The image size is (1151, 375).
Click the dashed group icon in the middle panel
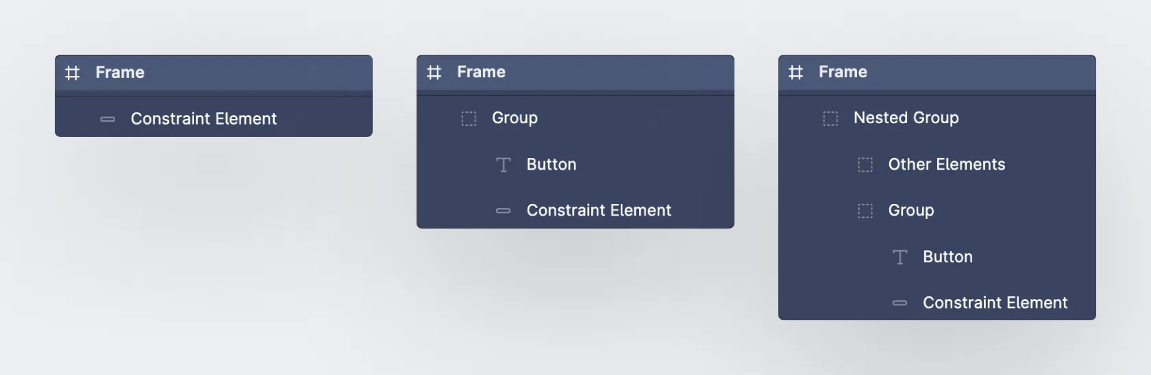(469, 118)
